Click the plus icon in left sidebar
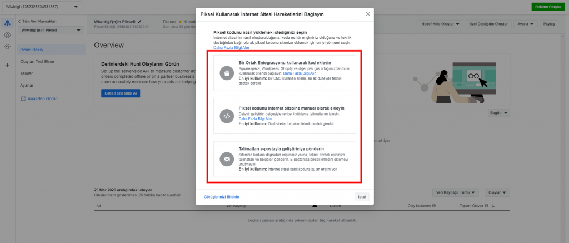The height and width of the screenshot is (243, 569). pyautogui.click(x=7, y=65)
